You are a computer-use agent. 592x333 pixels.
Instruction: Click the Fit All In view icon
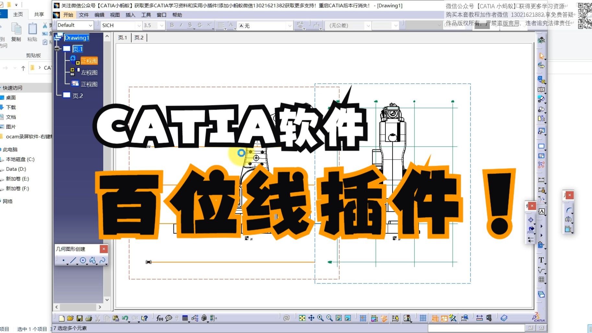tap(302, 318)
